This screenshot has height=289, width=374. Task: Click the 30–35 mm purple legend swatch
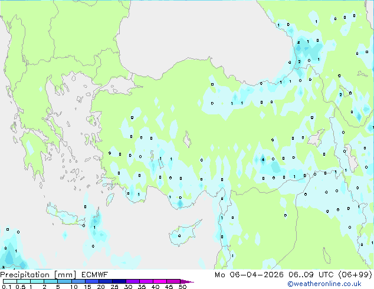coord(133,281)
